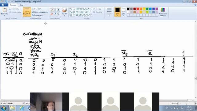197x111 pixels.
Task: Click the Help question mark icon
Action: [x=195, y=5]
